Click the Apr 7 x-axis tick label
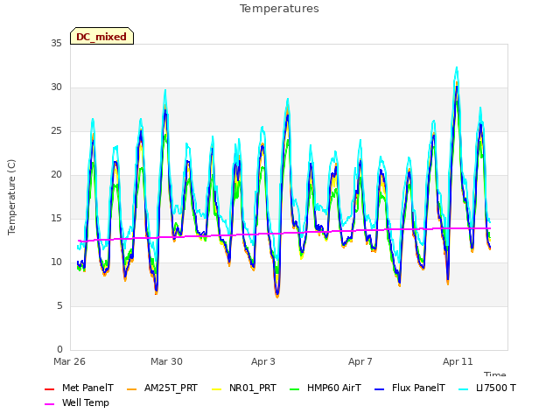The height and width of the screenshot is (420, 560). click(x=360, y=361)
